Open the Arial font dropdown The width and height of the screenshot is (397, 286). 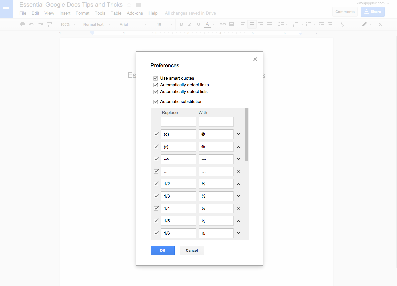click(x=133, y=24)
